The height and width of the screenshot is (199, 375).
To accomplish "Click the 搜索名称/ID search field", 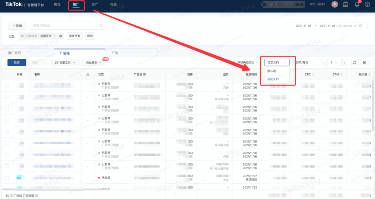I will coord(65,26).
